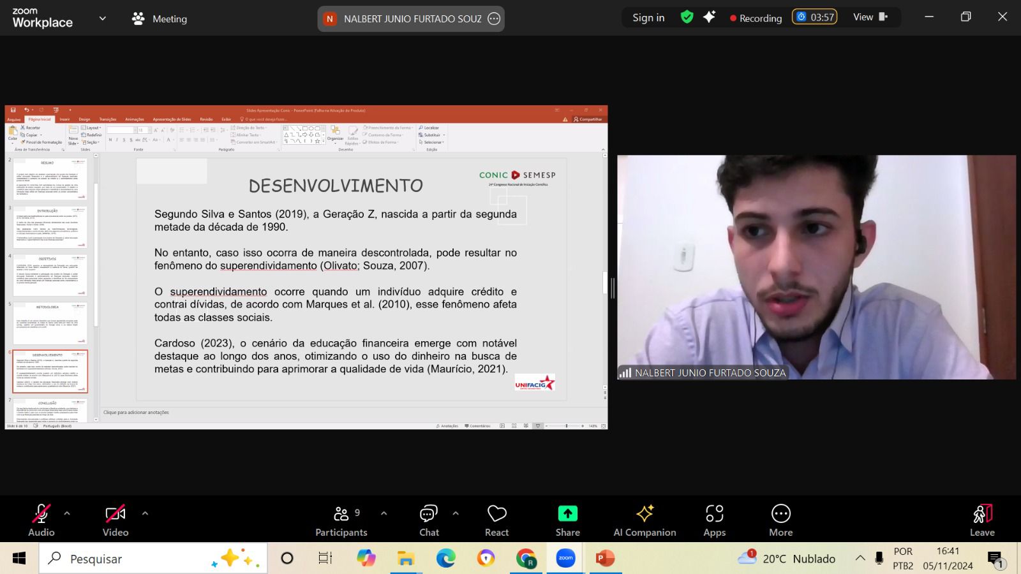Leave the meeting
The image size is (1021, 574).
coord(981,520)
